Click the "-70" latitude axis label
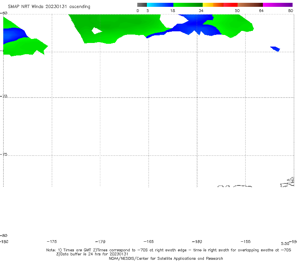 (x=4, y=96)
